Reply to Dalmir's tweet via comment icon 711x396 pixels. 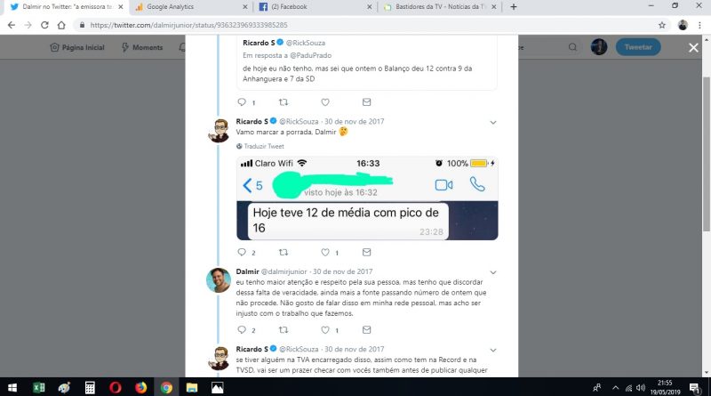tap(242, 329)
